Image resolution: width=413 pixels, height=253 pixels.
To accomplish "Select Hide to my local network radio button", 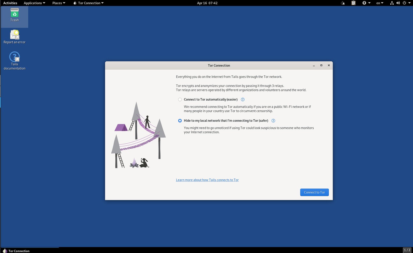I will tap(180, 121).
